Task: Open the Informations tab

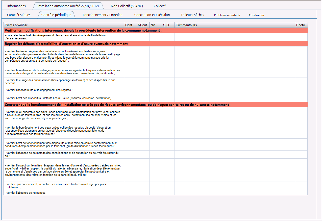Action: click(x=16, y=6)
